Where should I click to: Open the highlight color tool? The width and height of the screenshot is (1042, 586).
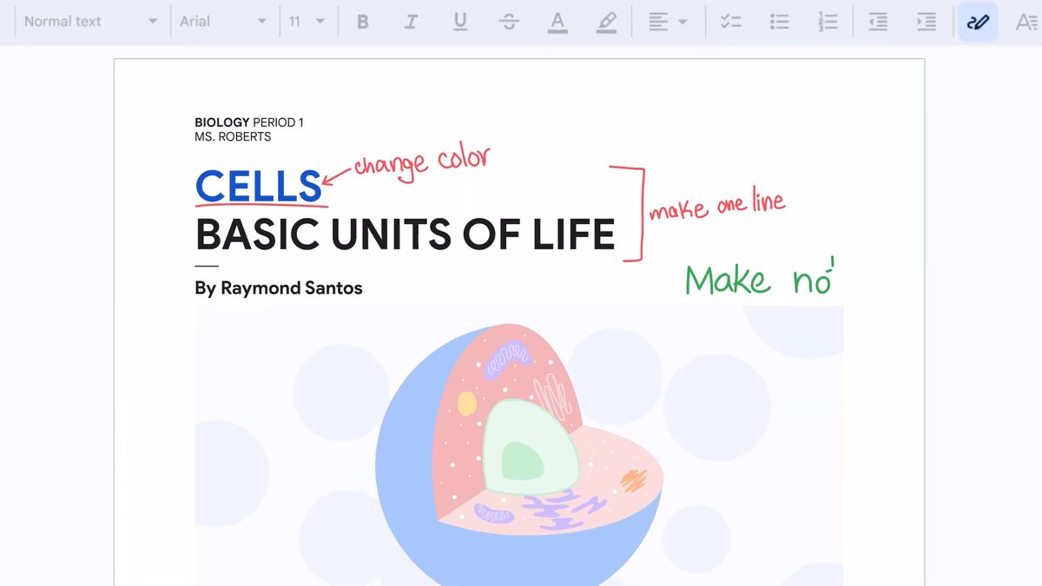tap(607, 22)
